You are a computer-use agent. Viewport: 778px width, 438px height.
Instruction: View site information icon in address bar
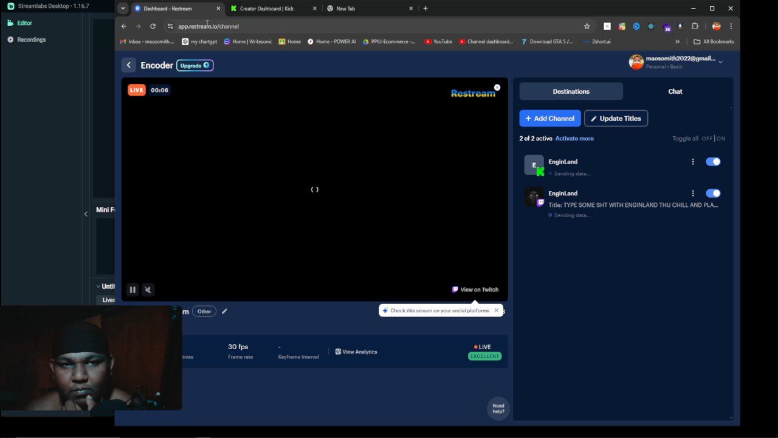tap(170, 26)
